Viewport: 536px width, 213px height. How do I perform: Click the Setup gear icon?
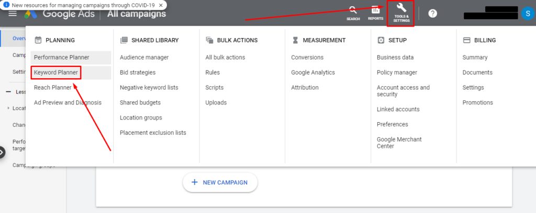click(381, 40)
